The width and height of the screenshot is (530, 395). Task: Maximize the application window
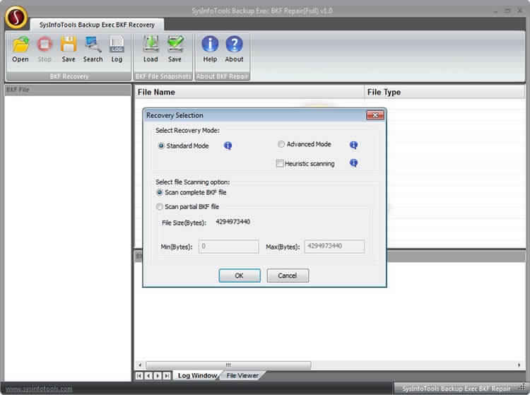507,11
